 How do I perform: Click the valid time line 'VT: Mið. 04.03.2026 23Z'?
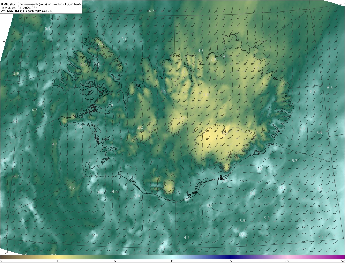21,11
